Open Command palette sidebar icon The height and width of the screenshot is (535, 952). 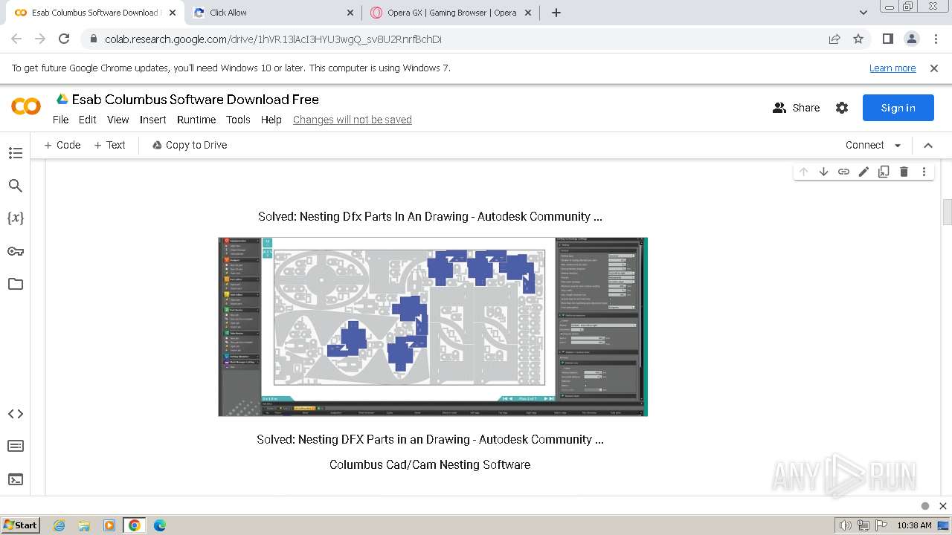coord(16,447)
